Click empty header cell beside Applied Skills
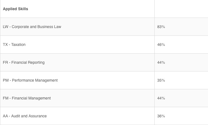This screenshot has width=208, height=125. (x=181, y=9)
